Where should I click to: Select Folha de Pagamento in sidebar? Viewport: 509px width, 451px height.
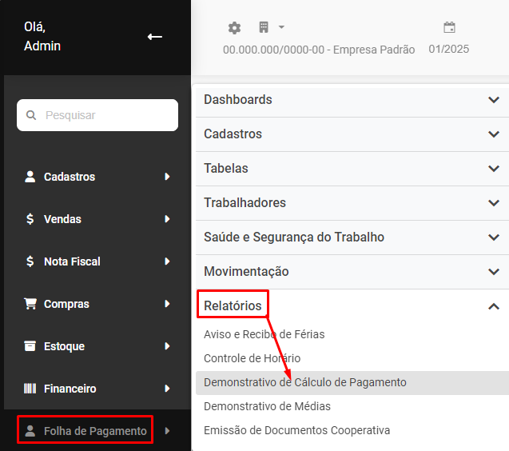(95, 431)
